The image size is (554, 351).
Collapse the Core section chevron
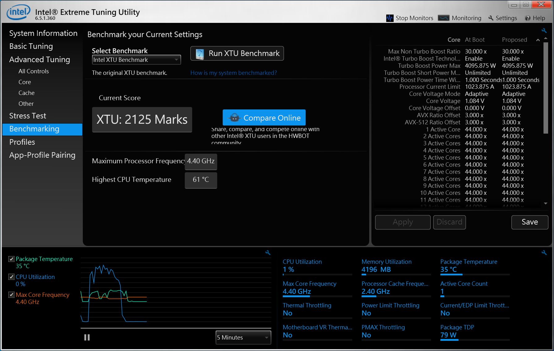coord(538,40)
